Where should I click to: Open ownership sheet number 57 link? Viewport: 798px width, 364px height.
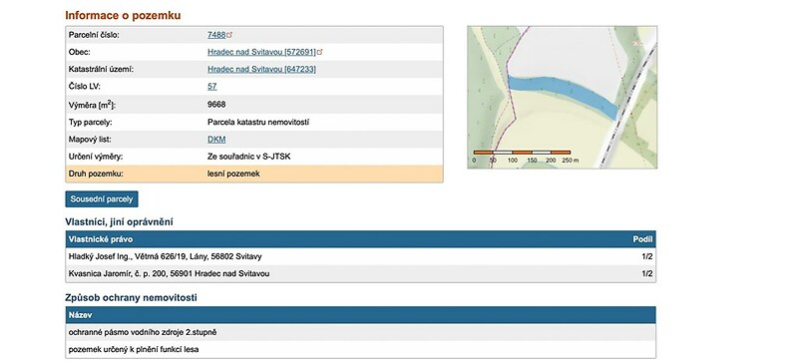pyautogui.click(x=212, y=87)
